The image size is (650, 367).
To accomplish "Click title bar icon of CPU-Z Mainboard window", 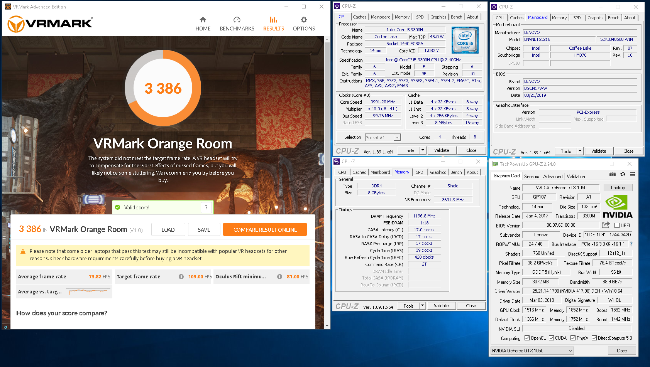I will click(494, 7).
